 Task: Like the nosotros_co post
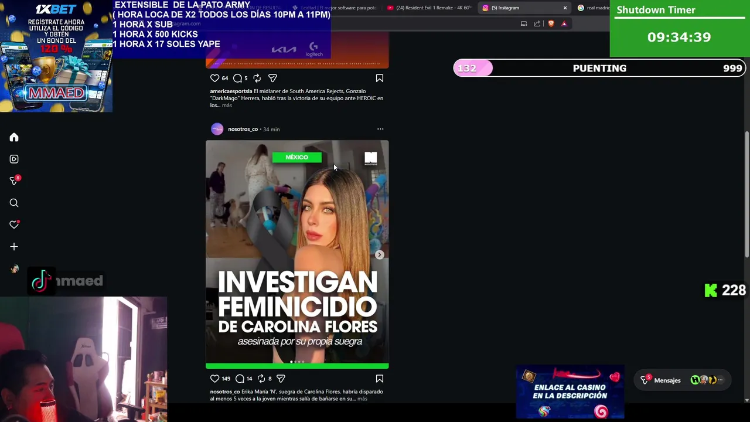[215, 379]
